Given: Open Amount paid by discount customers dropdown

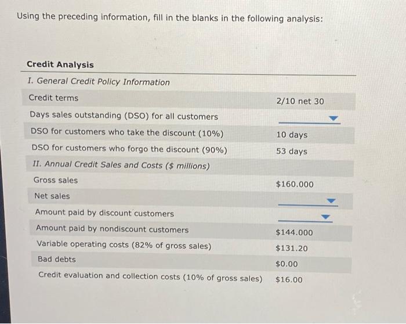Looking at the screenshot, I should (x=305, y=218).
